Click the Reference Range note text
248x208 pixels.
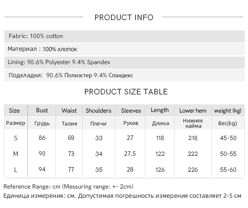click(68, 187)
